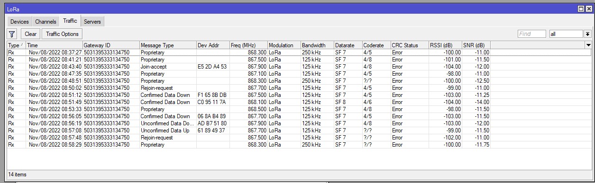Screen dimensions: 595x183
Task: Sort by the Dev Addr column
Action: point(213,45)
